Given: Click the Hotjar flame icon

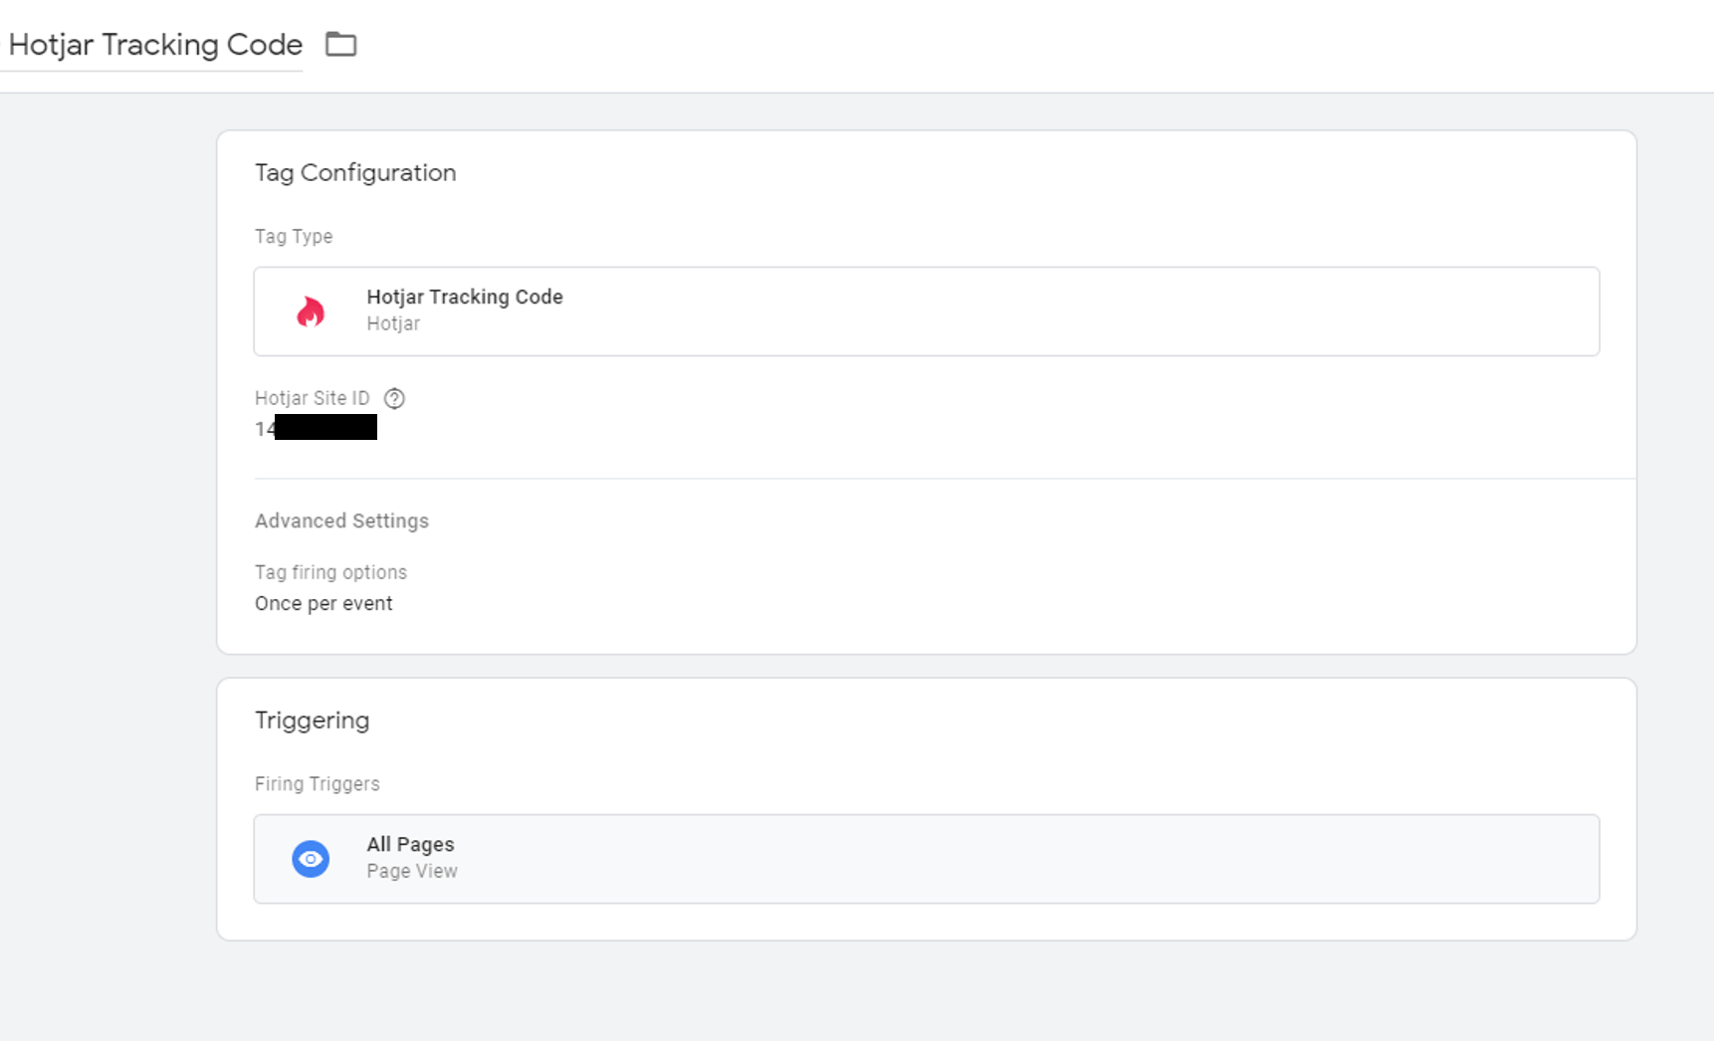Looking at the screenshot, I should 311,312.
